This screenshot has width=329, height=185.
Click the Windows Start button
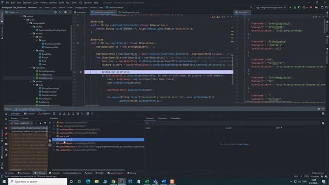4,181
